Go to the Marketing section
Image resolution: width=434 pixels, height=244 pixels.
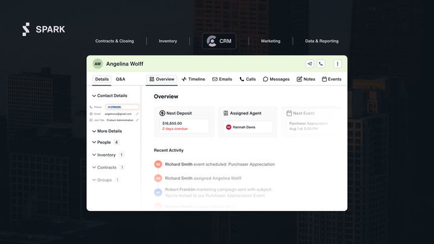pos(271,41)
